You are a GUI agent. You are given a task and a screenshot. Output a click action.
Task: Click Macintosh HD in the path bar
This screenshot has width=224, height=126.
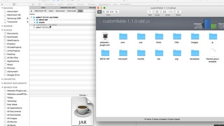[41, 11]
